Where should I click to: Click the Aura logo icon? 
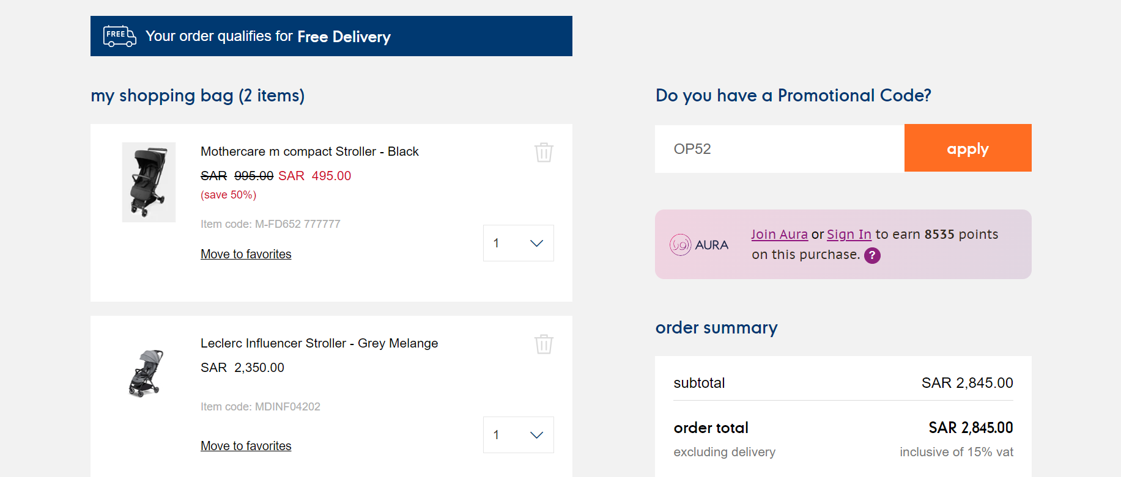[680, 245]
